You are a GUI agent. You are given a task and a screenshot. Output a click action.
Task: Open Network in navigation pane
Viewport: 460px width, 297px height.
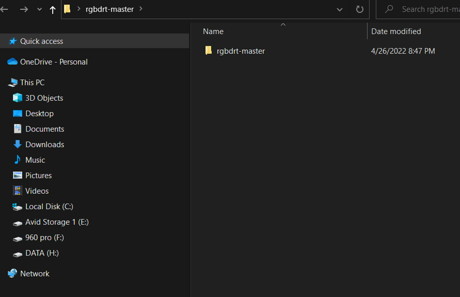click(x=29, y=274)
